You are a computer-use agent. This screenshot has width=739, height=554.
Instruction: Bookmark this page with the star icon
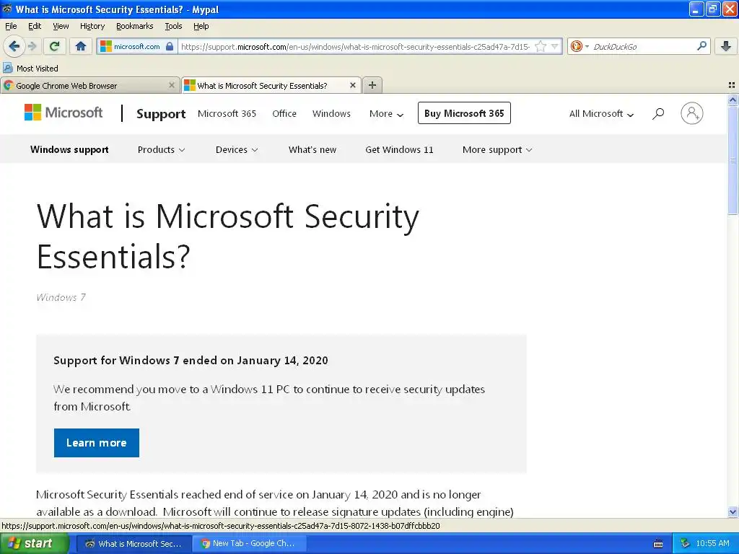541,46
